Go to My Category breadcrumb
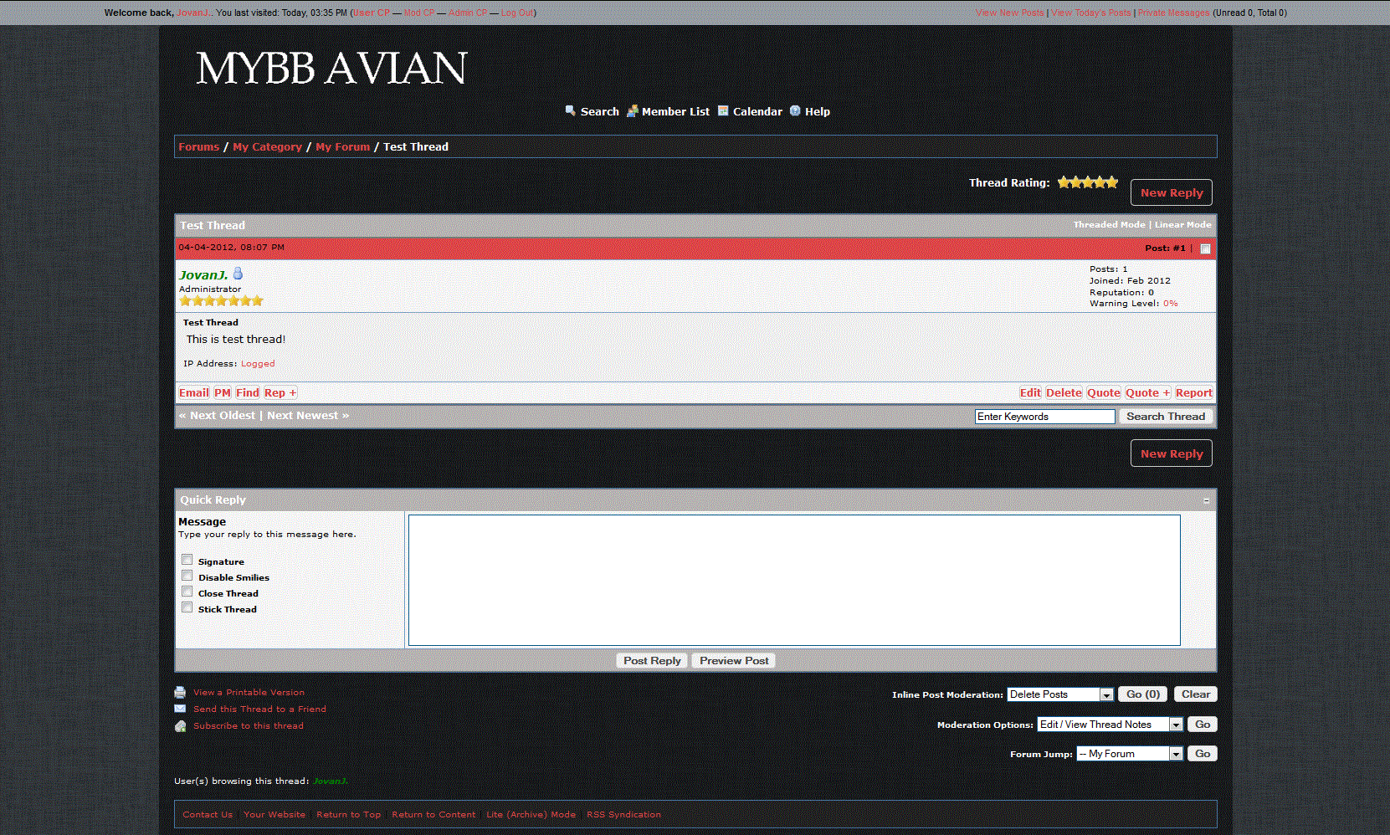Screen dimensions: 1390x835 click(x=267, y=146)
